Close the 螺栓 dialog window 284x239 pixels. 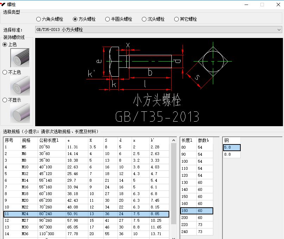coord(278,5)
